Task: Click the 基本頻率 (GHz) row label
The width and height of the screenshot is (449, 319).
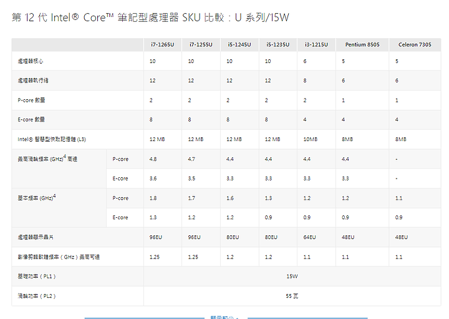Action: click(x=37, y=197)
